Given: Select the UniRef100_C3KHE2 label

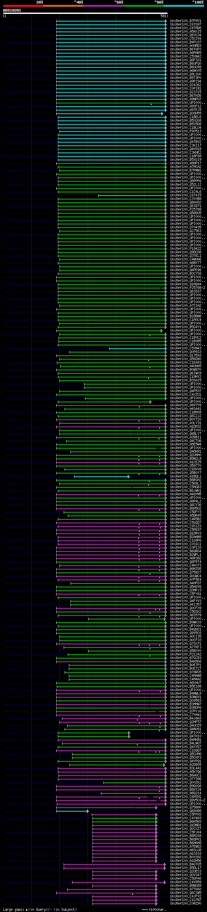Looking at the screenshot, I should point(185,152).
